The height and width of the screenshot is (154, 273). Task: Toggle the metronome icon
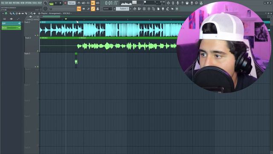point(79,3)
